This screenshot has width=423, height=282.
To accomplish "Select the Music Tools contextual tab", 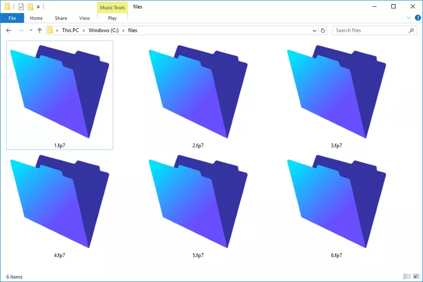I will pyautogui.click(x=112, y=7).
